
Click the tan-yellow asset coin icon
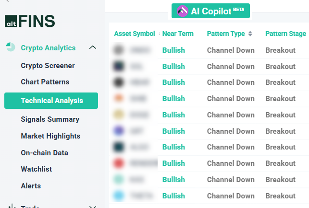tap(120, 115)
